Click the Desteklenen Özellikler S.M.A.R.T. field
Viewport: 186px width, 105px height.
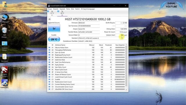tap(103, 41)
